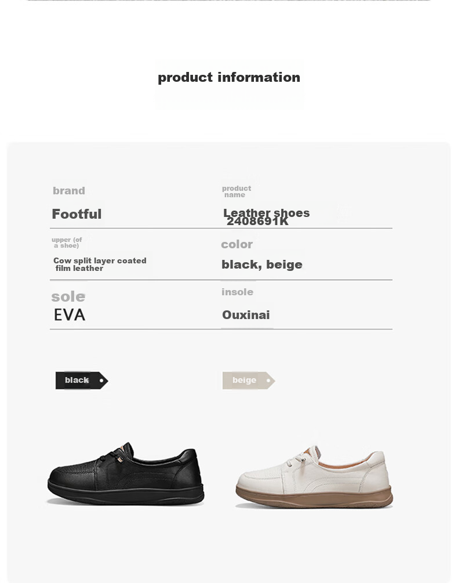Viewport: 458px width, 583px height.
Task: Click the Footful brand name
Action: pos(77,214)
